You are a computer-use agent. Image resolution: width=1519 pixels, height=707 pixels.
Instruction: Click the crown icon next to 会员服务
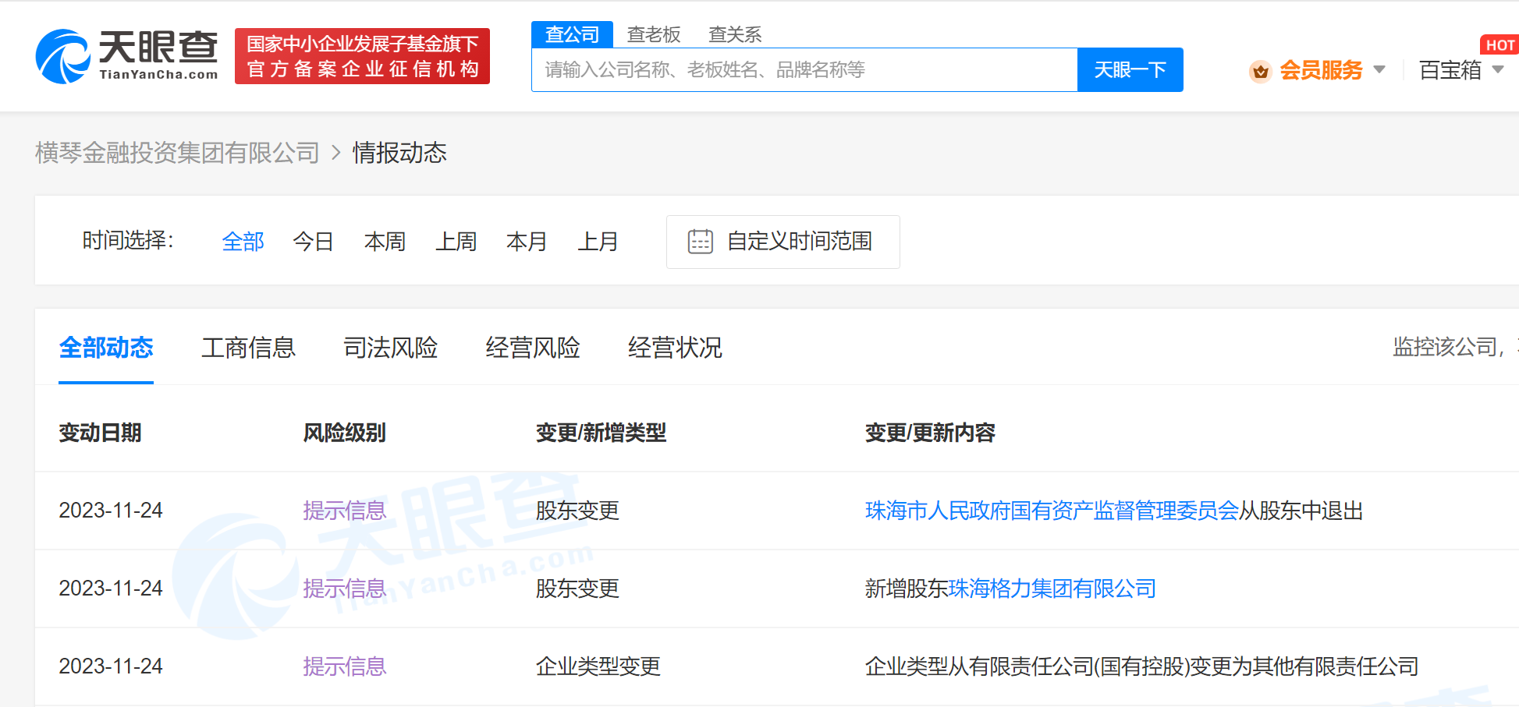pos(1261,70)
